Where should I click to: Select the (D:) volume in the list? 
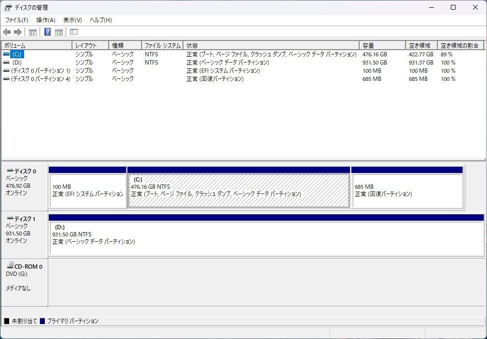[x=17, y=62]
